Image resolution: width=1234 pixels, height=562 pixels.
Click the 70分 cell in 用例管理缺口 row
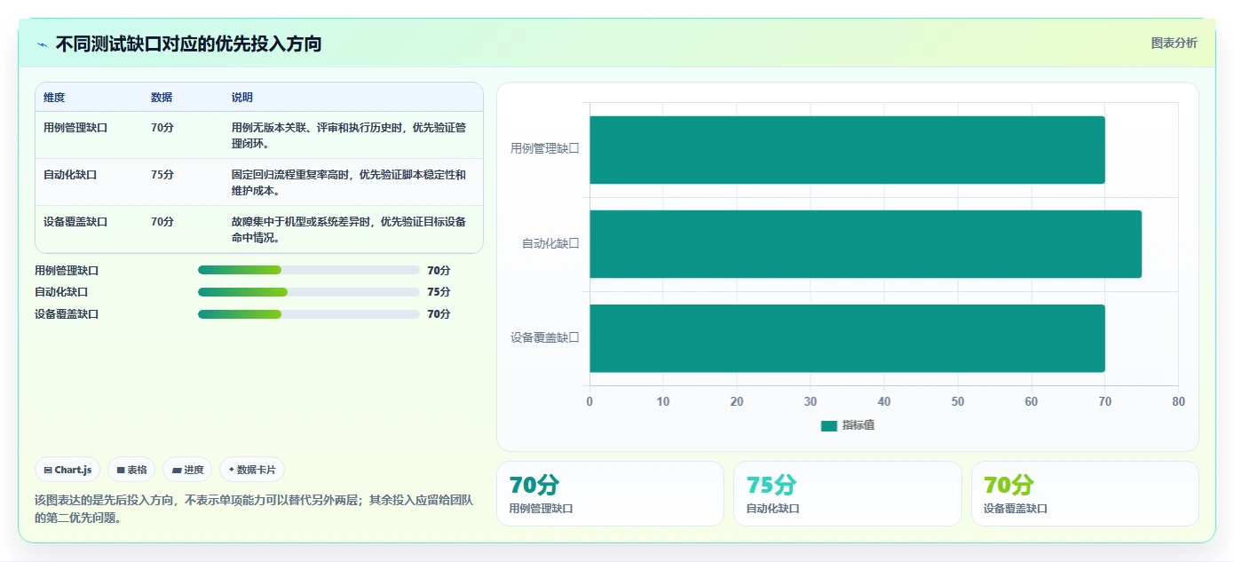pyautogui.click(x=162, y=128)
